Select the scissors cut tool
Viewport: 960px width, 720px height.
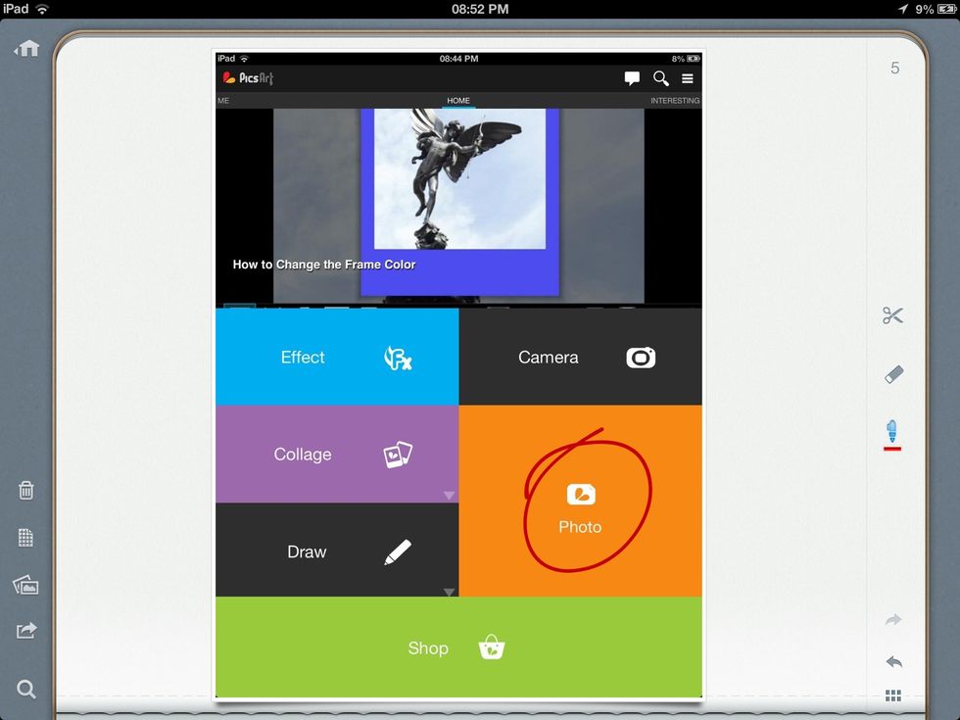coord(892,315)
